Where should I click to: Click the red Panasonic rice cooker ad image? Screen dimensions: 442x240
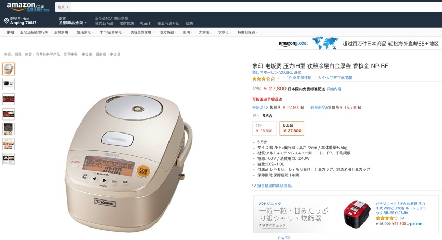[357, 214]
